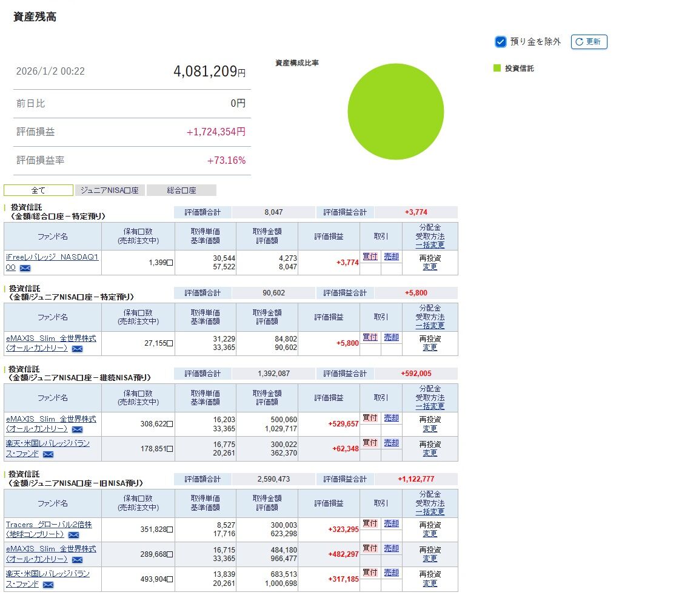The width and height of the screenshot is (676, 612).
Task: Click the envelope icon in the 308,622口 eMAXIS row
Action: pyautogui.click(x=77, y=429)
